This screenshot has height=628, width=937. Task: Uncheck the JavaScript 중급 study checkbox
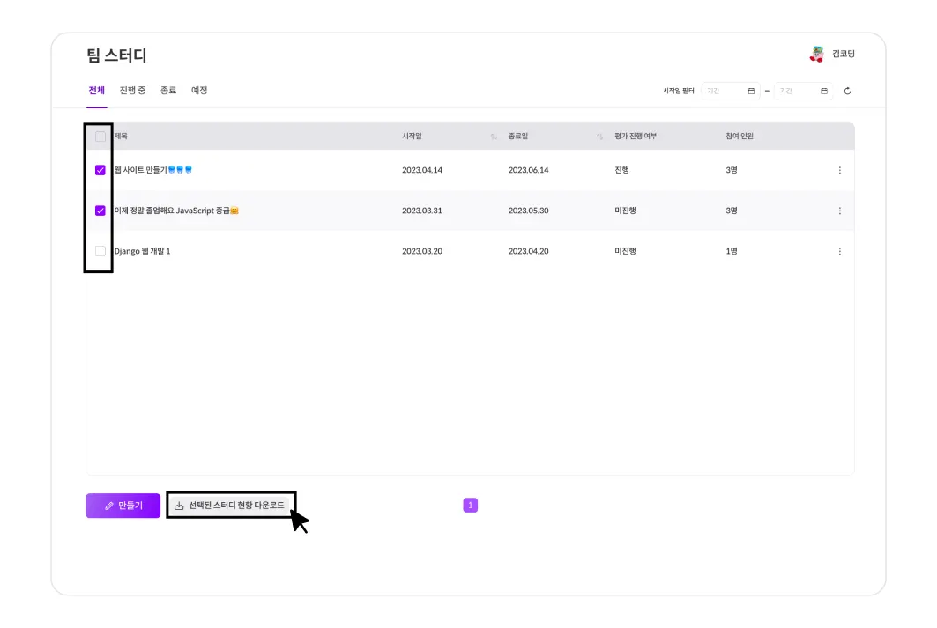[x=100, y=211]
